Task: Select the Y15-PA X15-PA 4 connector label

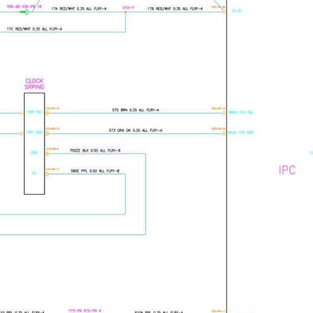Action: 85,310
